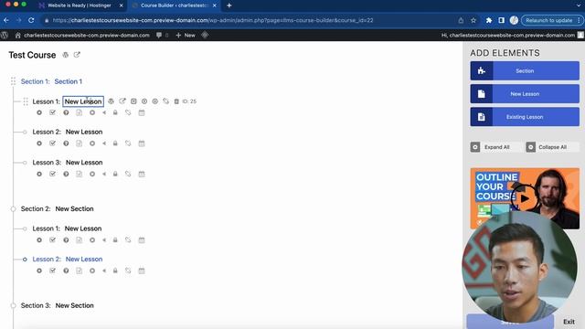Image resolution: width=585 pixels, height=329 pixels.
Task: Toggle assignment checkbox icon under Section 1 Lesson 2
Action: 52,143
